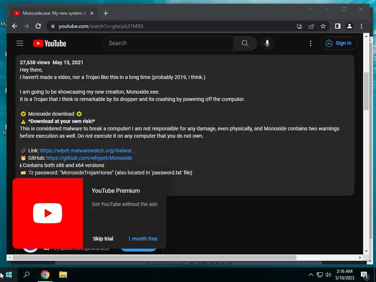
Task: Bookmark this page with the star icon
Action: pyautogui.click(x=323, y=26)
